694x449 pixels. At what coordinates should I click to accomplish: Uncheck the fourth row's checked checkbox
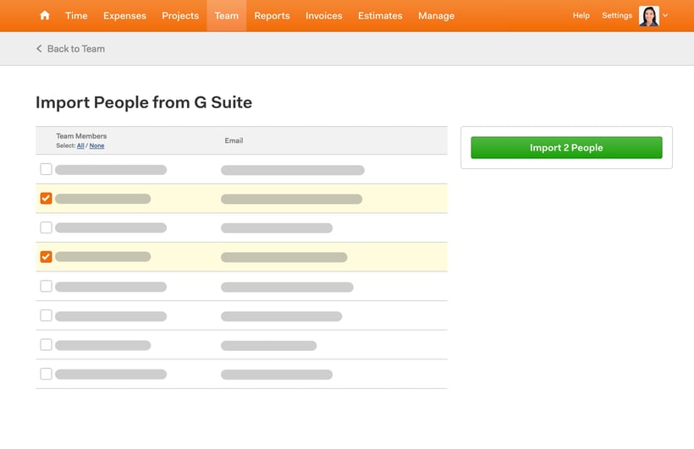pyautogui.click(x=46, y=256)
